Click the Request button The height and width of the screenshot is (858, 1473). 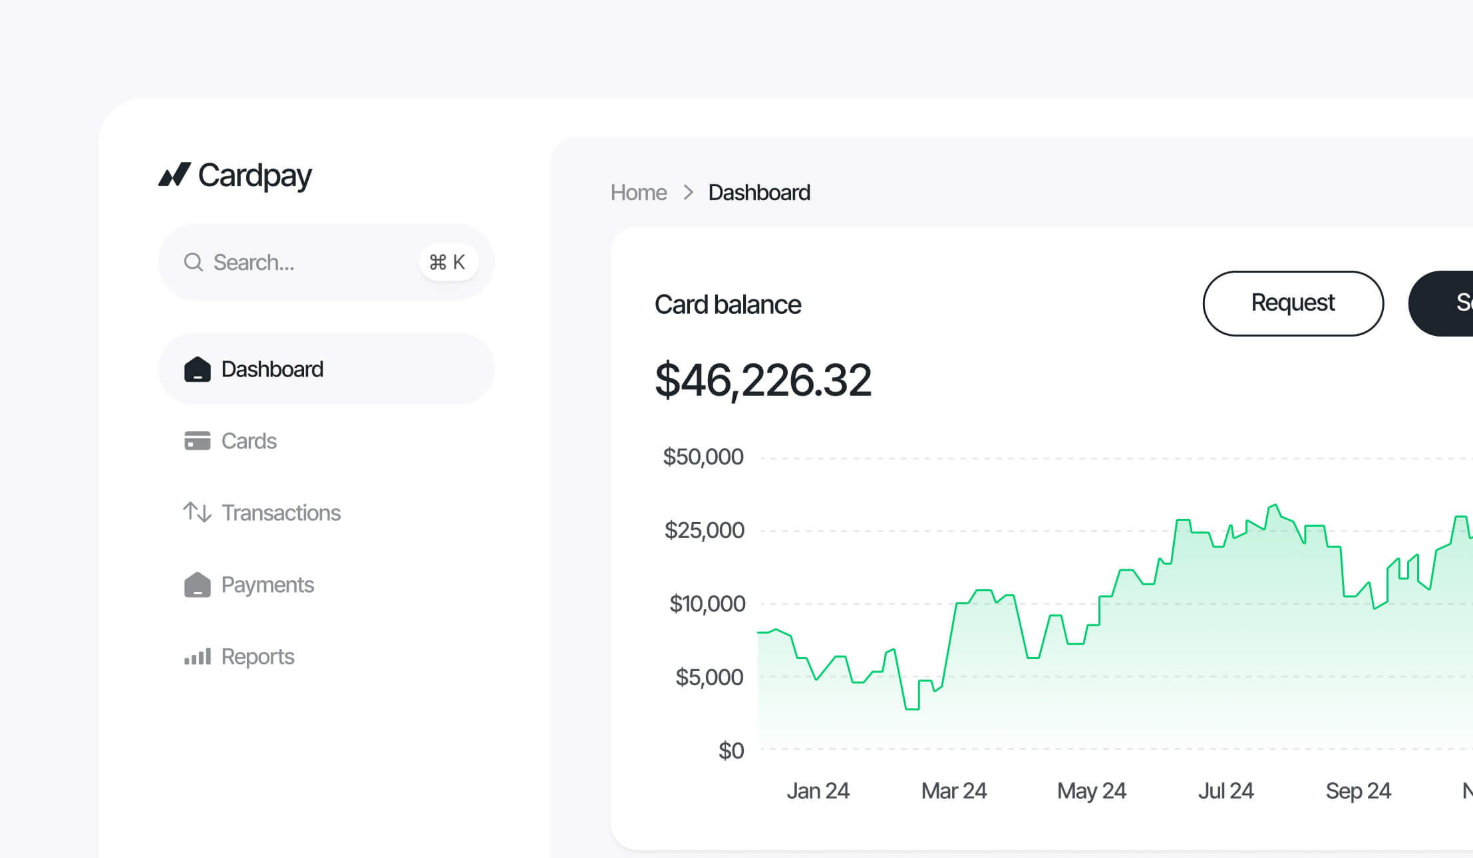pyautogui.click(x=1293, y=303)
